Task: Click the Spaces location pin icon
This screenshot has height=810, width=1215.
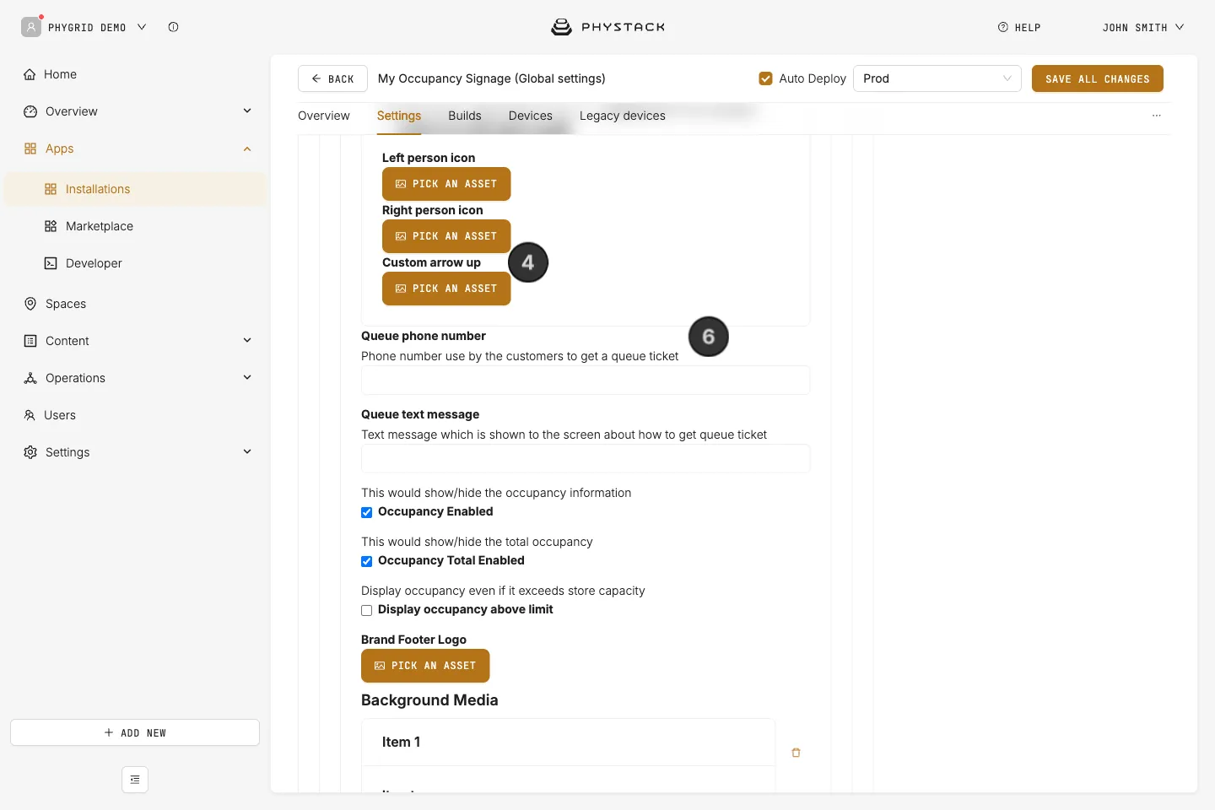Action: pos(30,304)
